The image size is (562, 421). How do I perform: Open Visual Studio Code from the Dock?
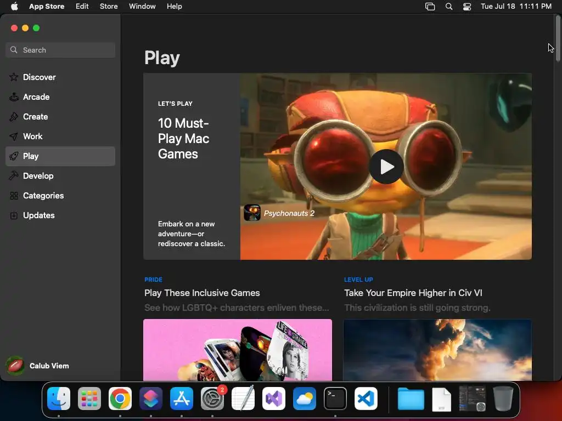coord(366,399)
